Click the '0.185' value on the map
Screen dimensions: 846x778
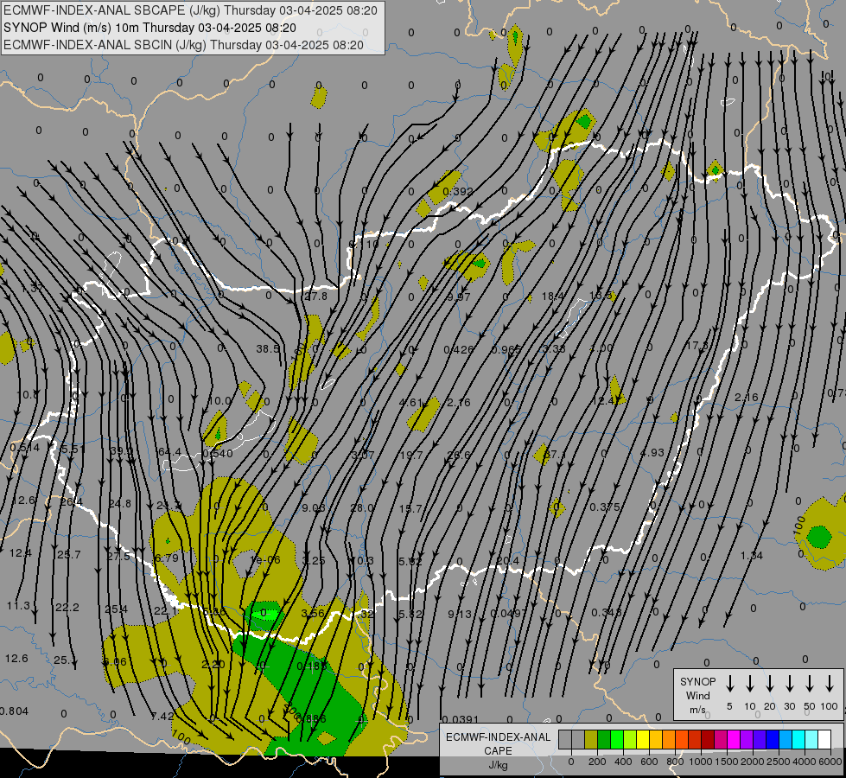(x=312, y=666)
